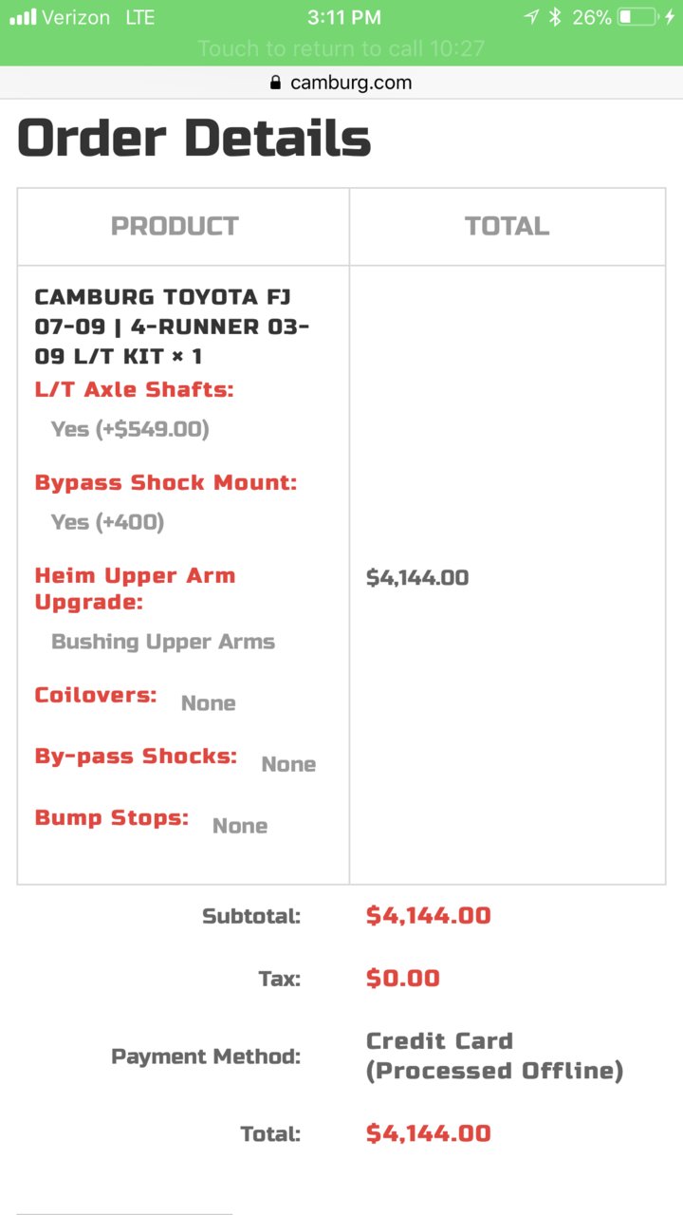Tap the Heim Upper Arm Upgrade label
The image size is (683, 1215).
(x=135, y=589)
